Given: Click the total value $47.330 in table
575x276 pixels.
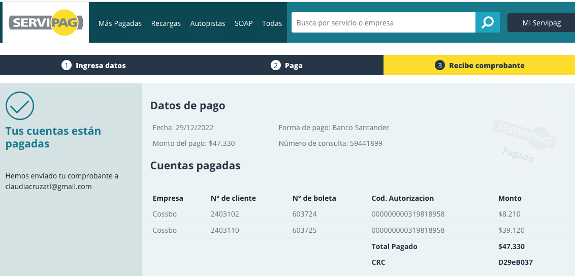Looking at the screenshot, I should (x=512, y=247).
